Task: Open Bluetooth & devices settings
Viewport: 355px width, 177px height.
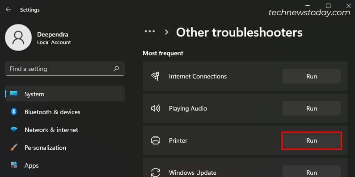Action: click(x=65, y=112)
